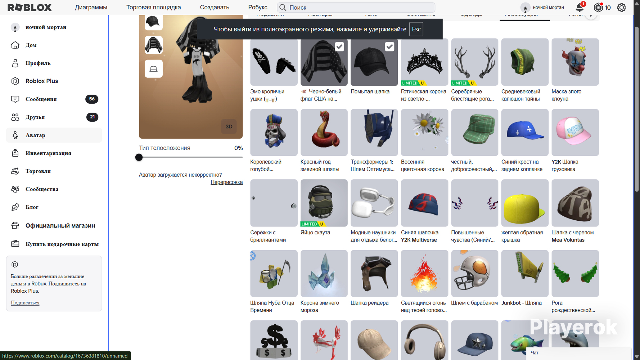This screenshot has width=640, height=360.
Task: Adjust the Тип телосложения slider handle
Action: (x=139, y=157)
